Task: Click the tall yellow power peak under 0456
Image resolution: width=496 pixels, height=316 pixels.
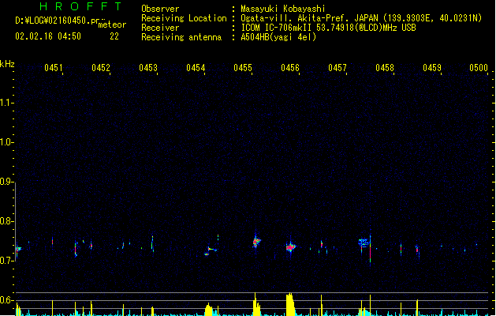Action: 290,304
